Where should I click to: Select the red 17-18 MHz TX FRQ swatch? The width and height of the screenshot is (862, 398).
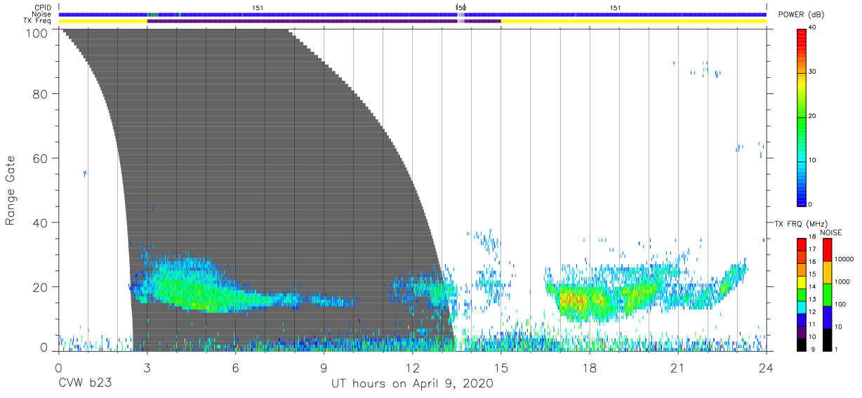tap(801, 244)
